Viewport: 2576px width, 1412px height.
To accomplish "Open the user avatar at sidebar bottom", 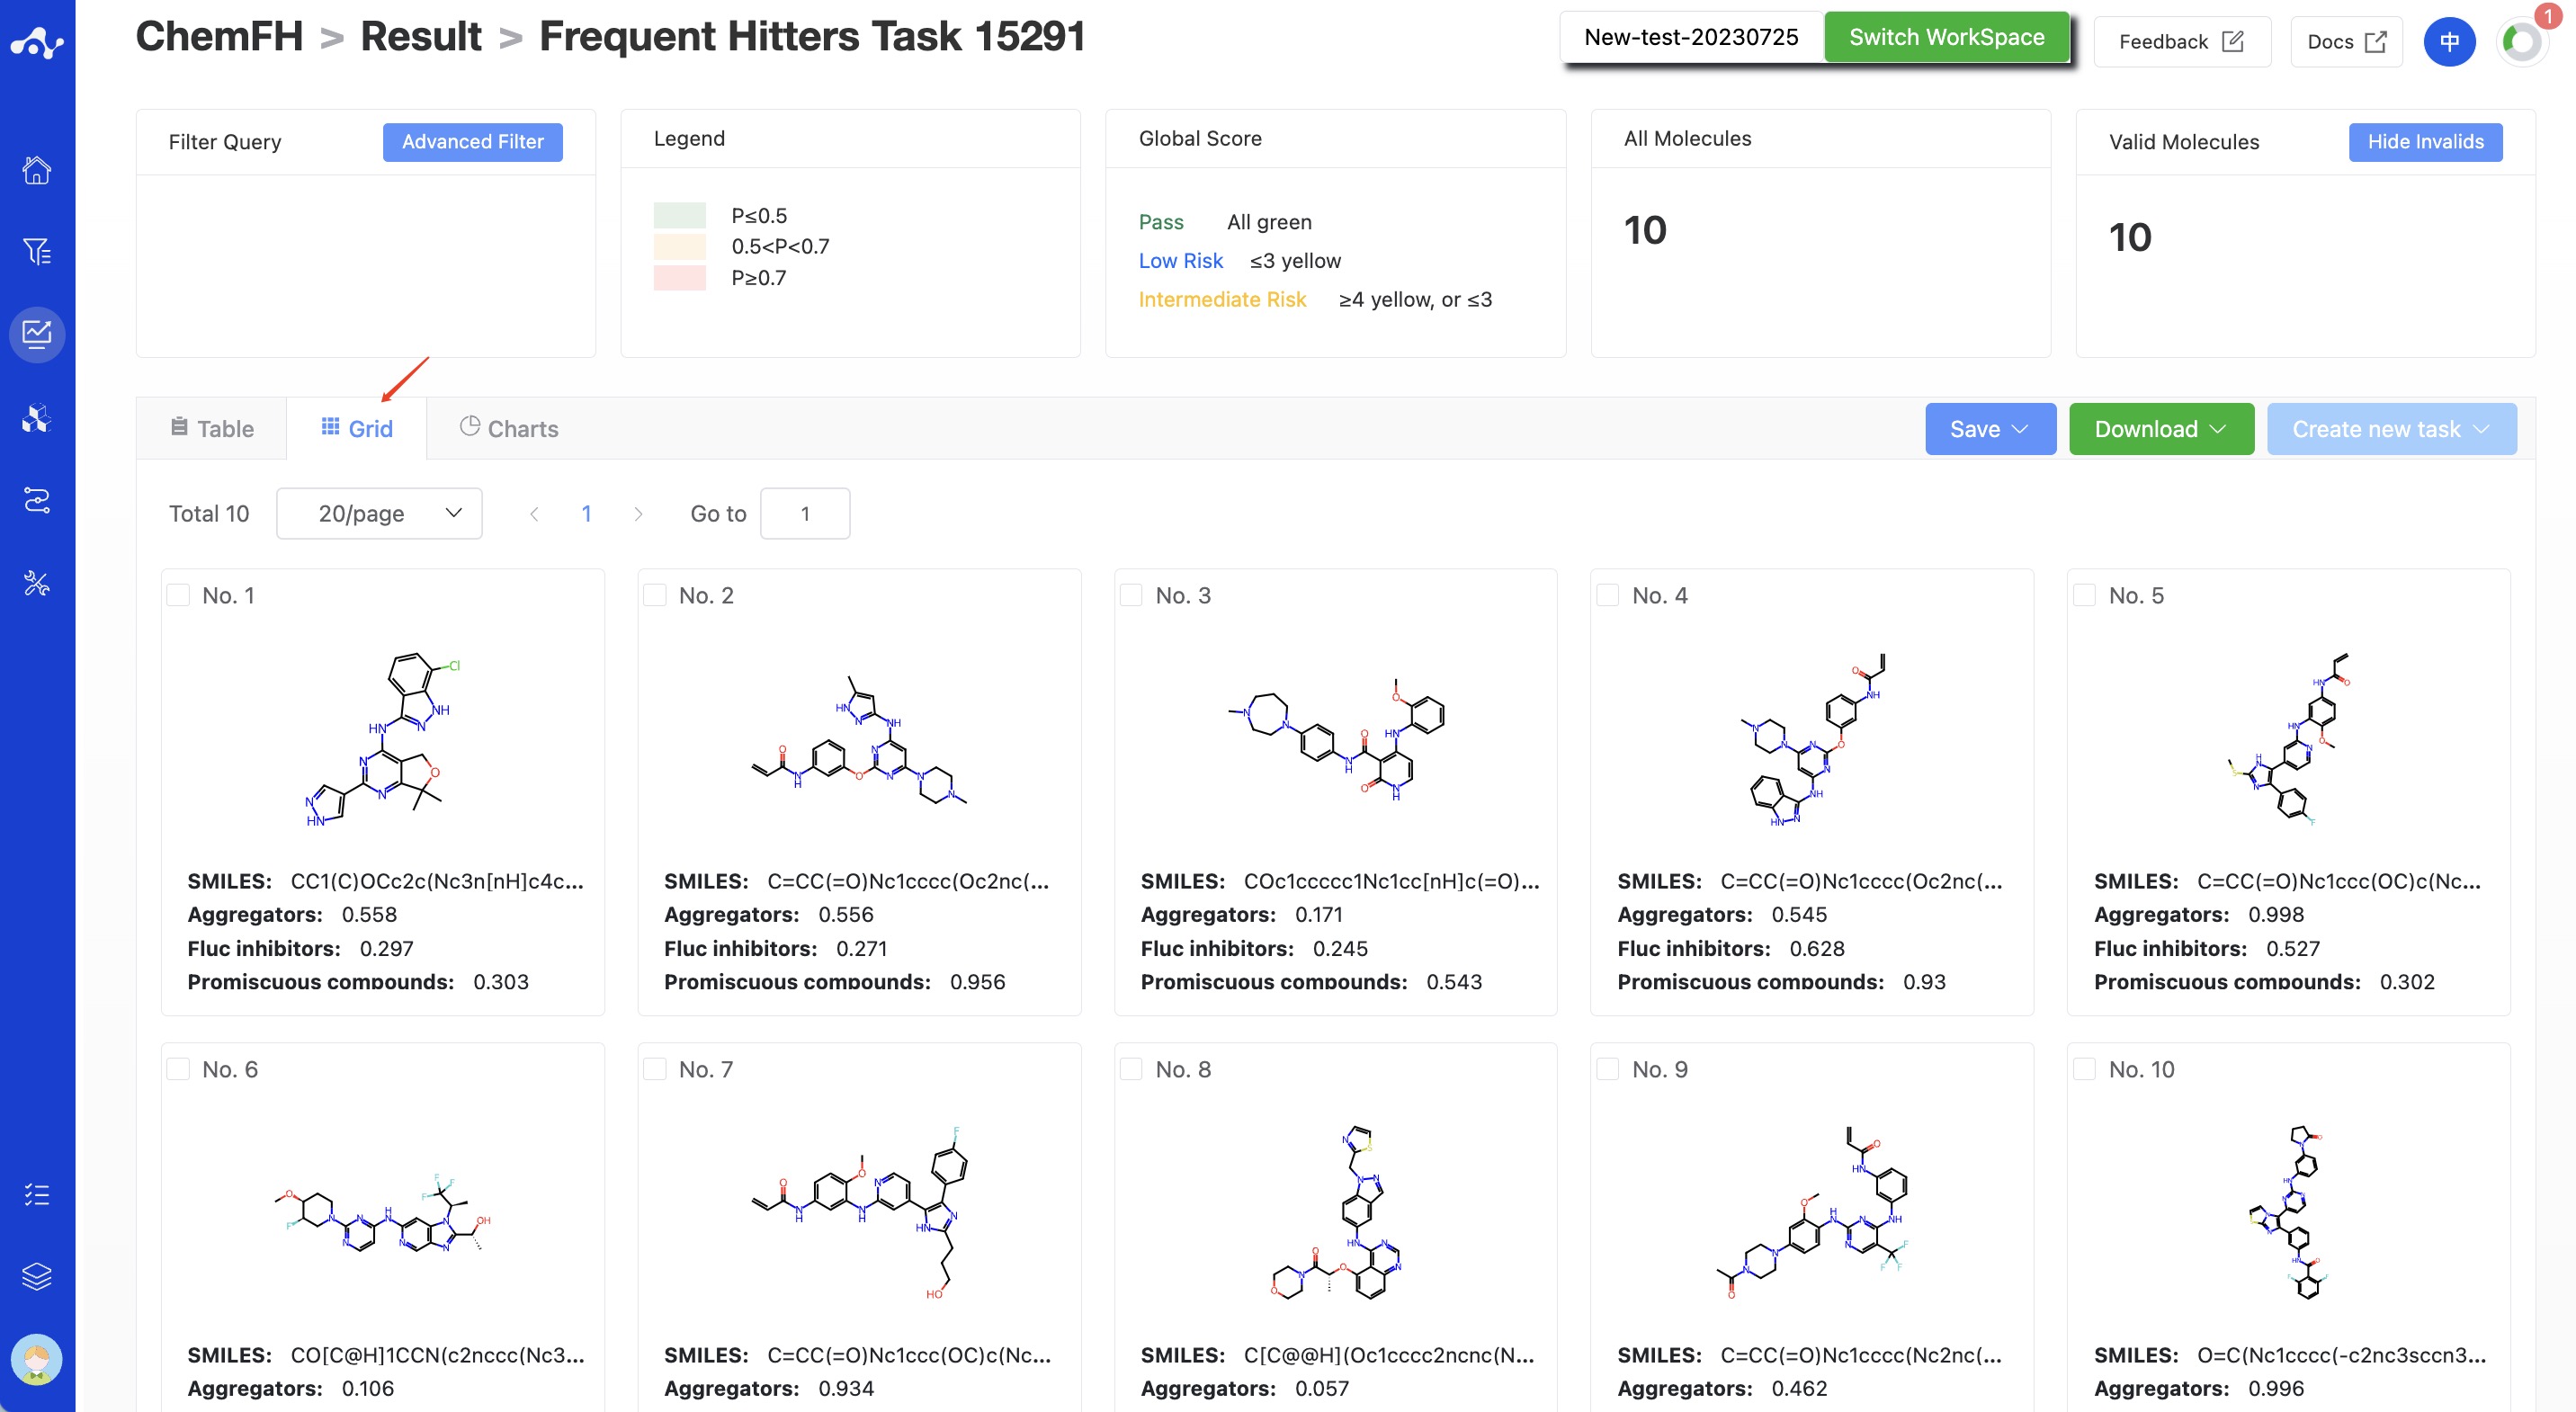I will pyautogui.click(x=37, y=1360).
